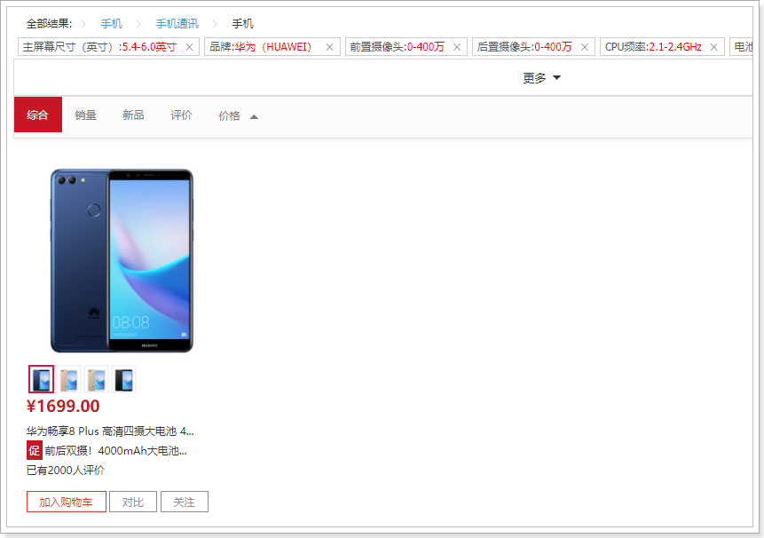Select the blue phone color thumbnail
This screenshot has height=538, width=764.
[x=41, y=380]
